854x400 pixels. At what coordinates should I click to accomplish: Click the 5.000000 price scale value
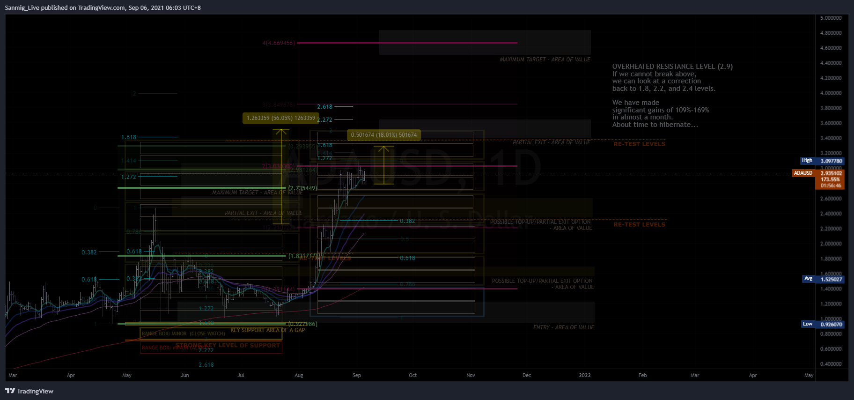[831, 18]
